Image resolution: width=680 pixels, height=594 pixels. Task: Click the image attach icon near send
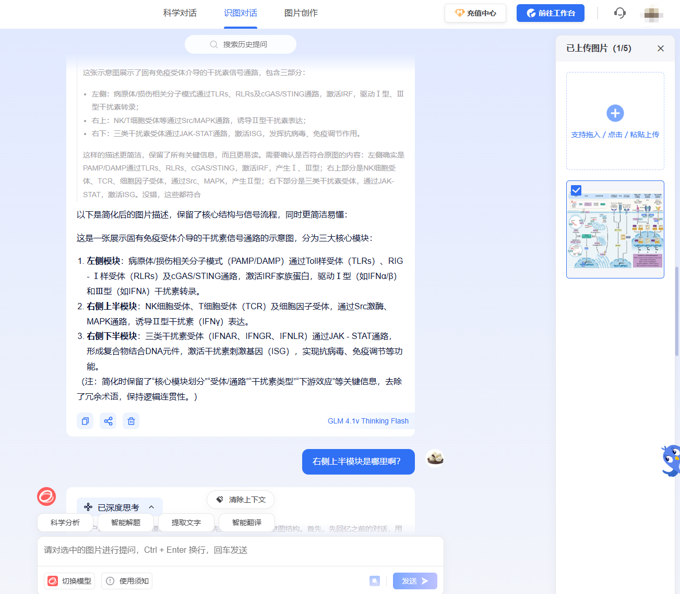click(x=375, y=581)
